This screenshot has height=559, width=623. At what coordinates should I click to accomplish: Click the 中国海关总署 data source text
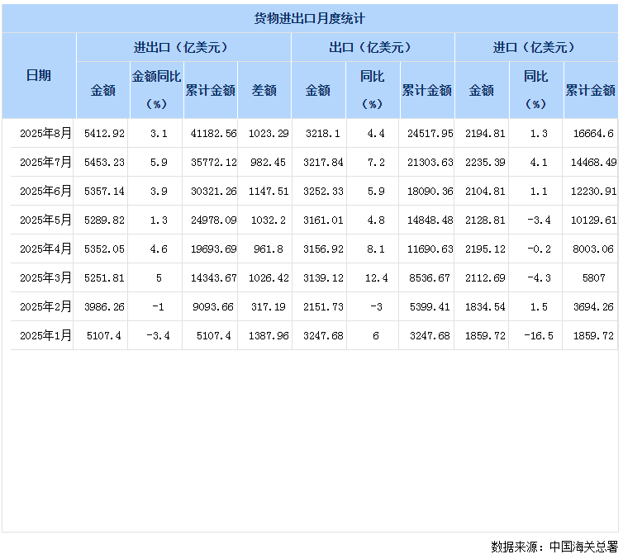(x=583, y=546)
